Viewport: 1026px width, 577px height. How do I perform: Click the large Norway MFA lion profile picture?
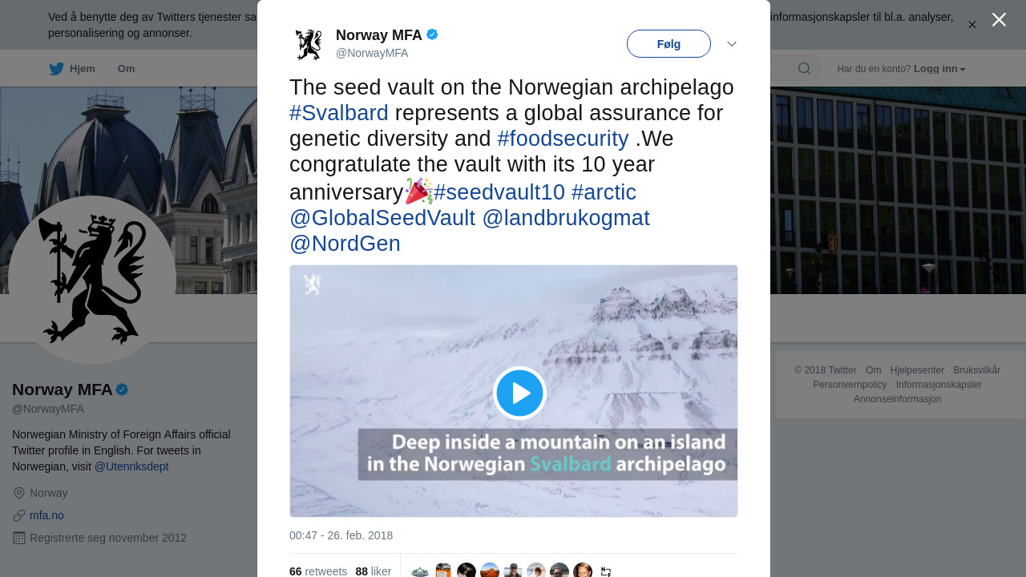pyautogui.click(x=92, y=279)
